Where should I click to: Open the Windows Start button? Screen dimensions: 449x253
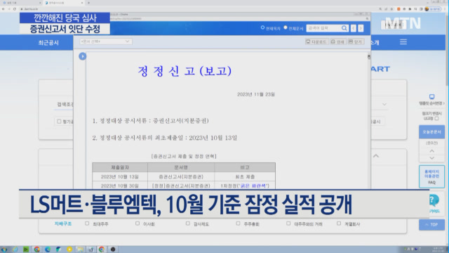click(x=4, y=249)
